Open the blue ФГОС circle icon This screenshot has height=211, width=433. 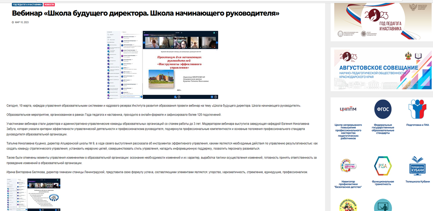click(382, 109)
